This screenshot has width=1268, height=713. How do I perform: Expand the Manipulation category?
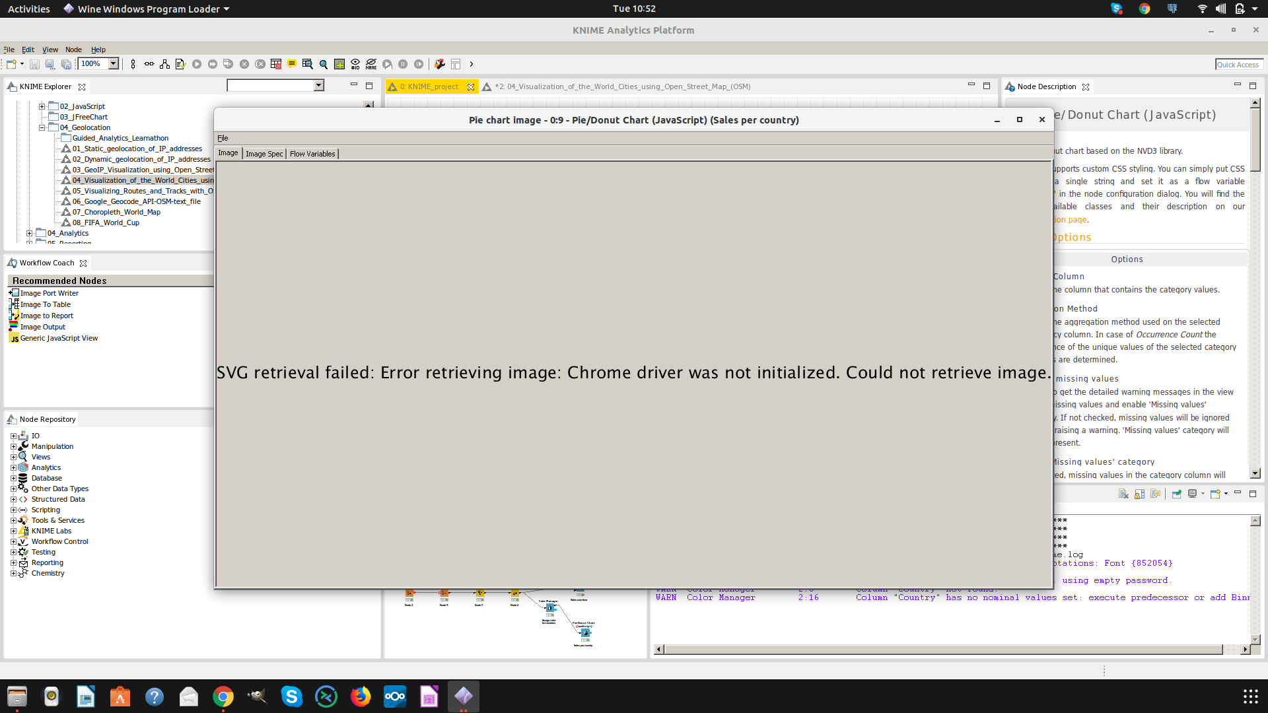pyautogui.click(x=13, y=446)
